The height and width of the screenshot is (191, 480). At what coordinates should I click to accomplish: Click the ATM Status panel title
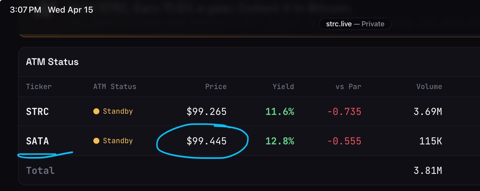point(52,62)
